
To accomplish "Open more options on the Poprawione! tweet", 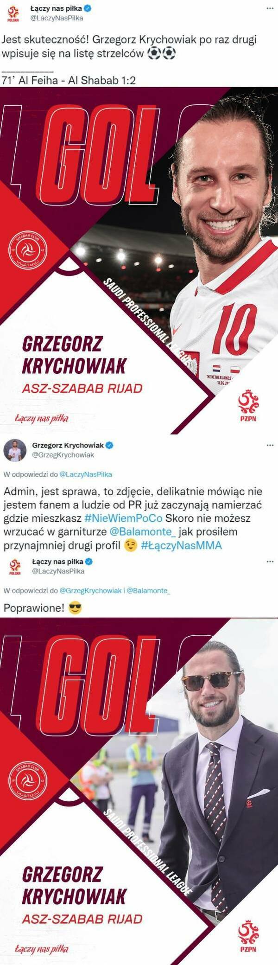I will pos(270,562).
